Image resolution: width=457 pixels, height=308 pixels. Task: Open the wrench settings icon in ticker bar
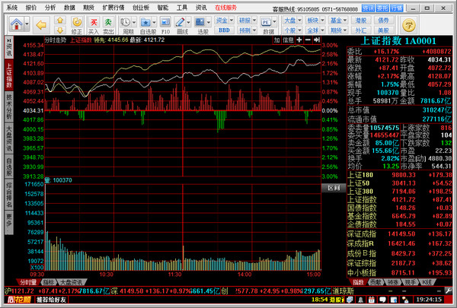point(449,291)
